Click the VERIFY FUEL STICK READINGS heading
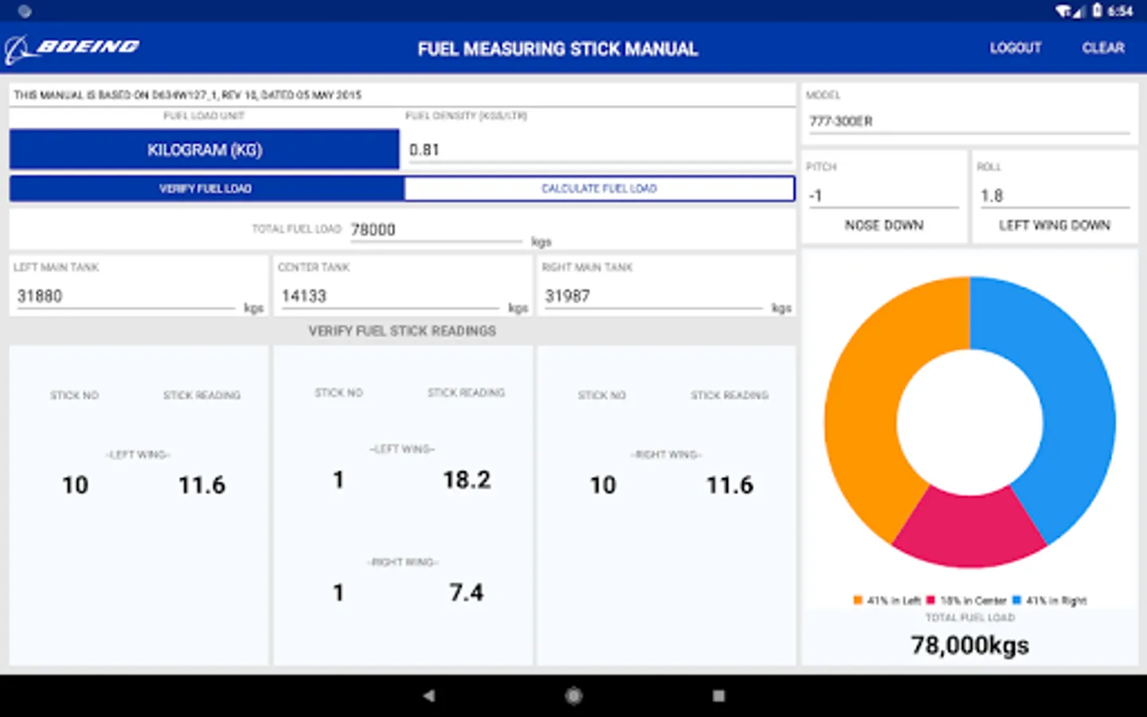 click(x=402, y=331)
